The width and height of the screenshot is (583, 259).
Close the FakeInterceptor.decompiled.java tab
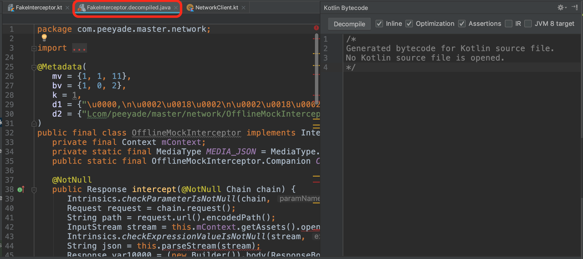[x=176, y=8]
